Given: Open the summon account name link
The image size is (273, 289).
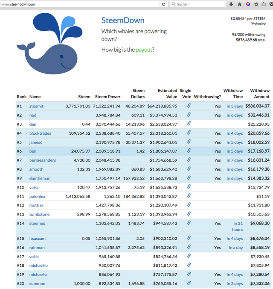Looking at the screenshot, I should [x=37, y=283].
